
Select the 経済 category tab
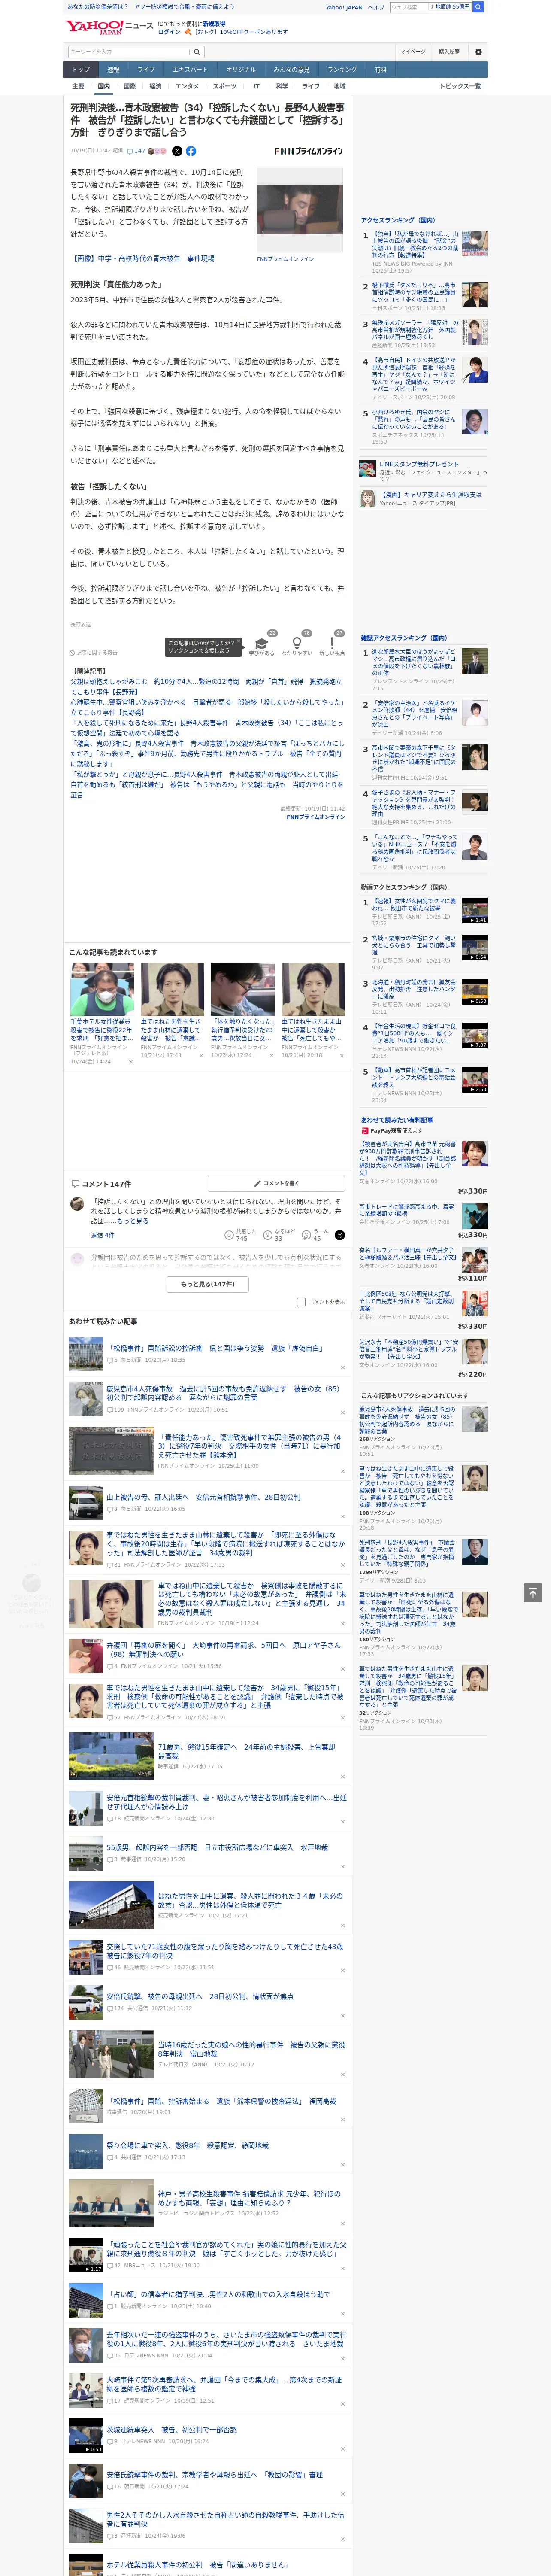tap(155, 86)
